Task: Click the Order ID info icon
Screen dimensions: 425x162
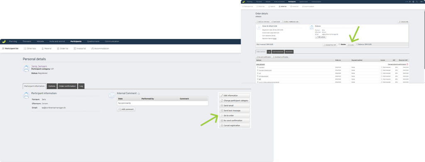Action: click(259, 28)
